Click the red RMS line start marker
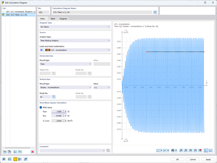Screen dimensions: 217x163 (146, 52)
